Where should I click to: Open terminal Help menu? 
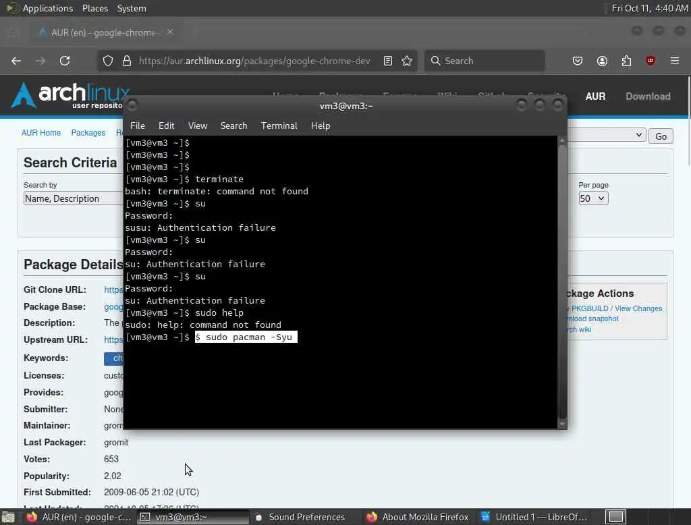(321, 126)
